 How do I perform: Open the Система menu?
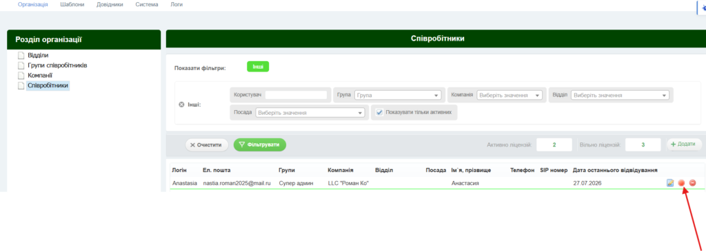147,5
